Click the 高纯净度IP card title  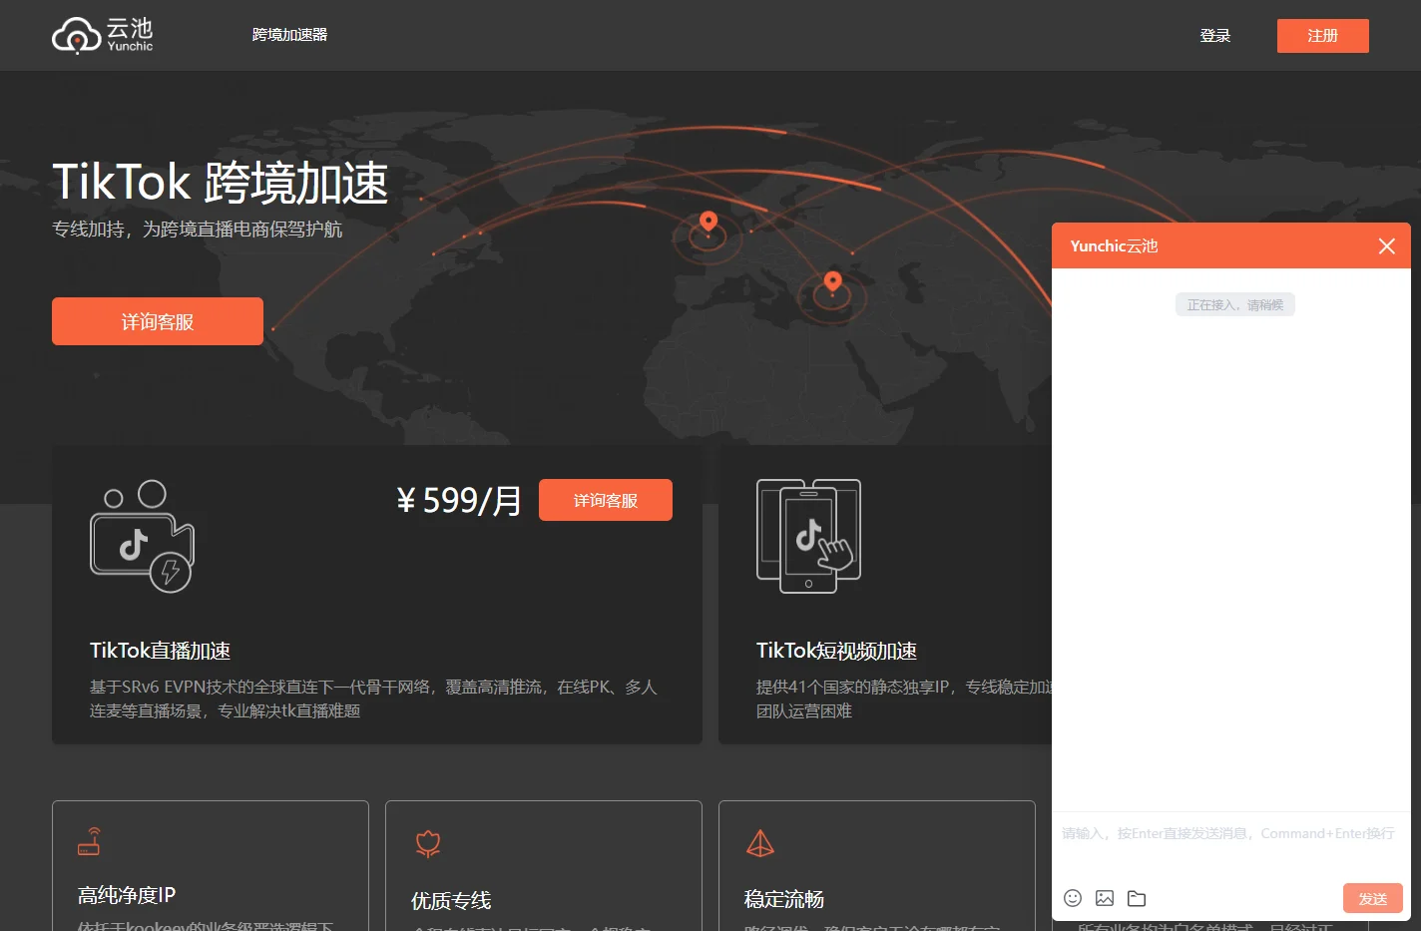tap(127, 895)
